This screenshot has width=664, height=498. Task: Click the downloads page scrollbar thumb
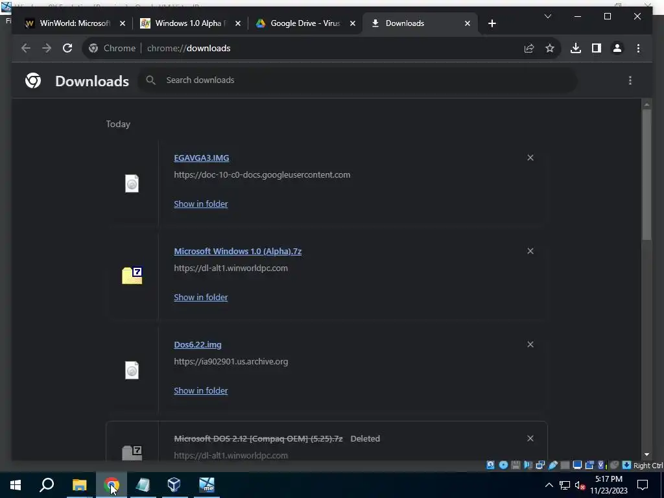tap(646, 174)
